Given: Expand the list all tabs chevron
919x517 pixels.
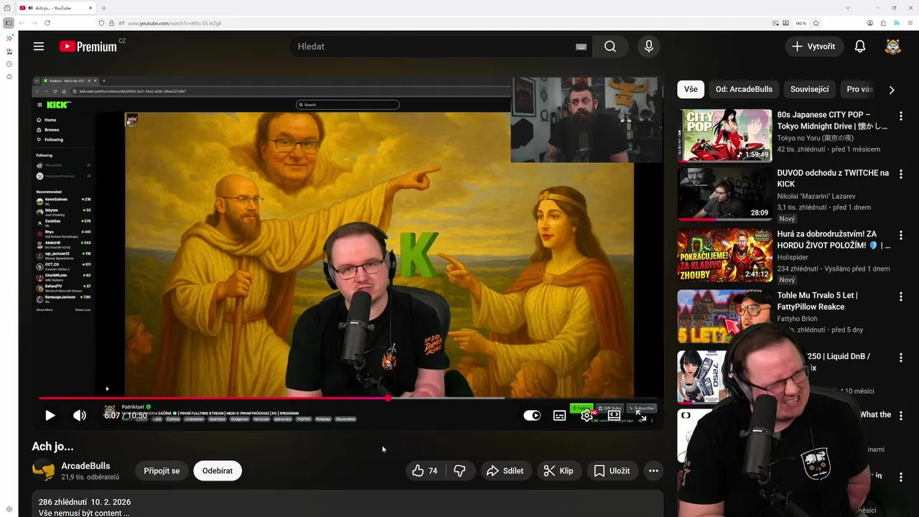Looking at the screenshot, I should click(848, 8).
